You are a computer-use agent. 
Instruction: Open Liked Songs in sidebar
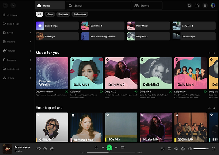(11, 24)
